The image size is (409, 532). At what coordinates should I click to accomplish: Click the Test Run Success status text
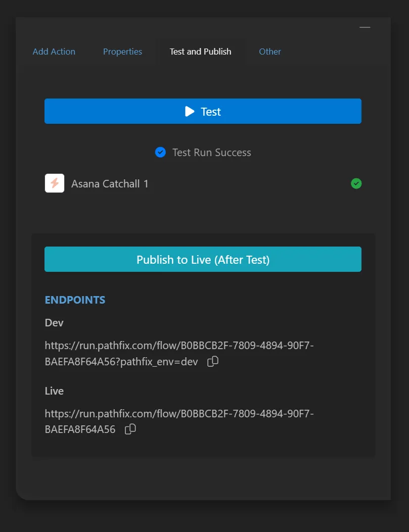pyautogui.click(x=212, y=153)
